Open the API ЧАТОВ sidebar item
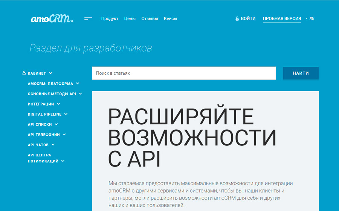The width and height of the screenshot is (339, 211). pyautogui.click(x=38, y=145)
